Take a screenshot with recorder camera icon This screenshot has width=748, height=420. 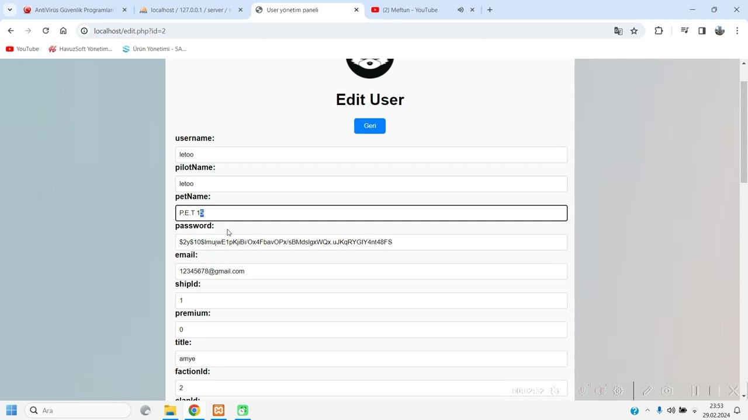click(x=667, y=391)
